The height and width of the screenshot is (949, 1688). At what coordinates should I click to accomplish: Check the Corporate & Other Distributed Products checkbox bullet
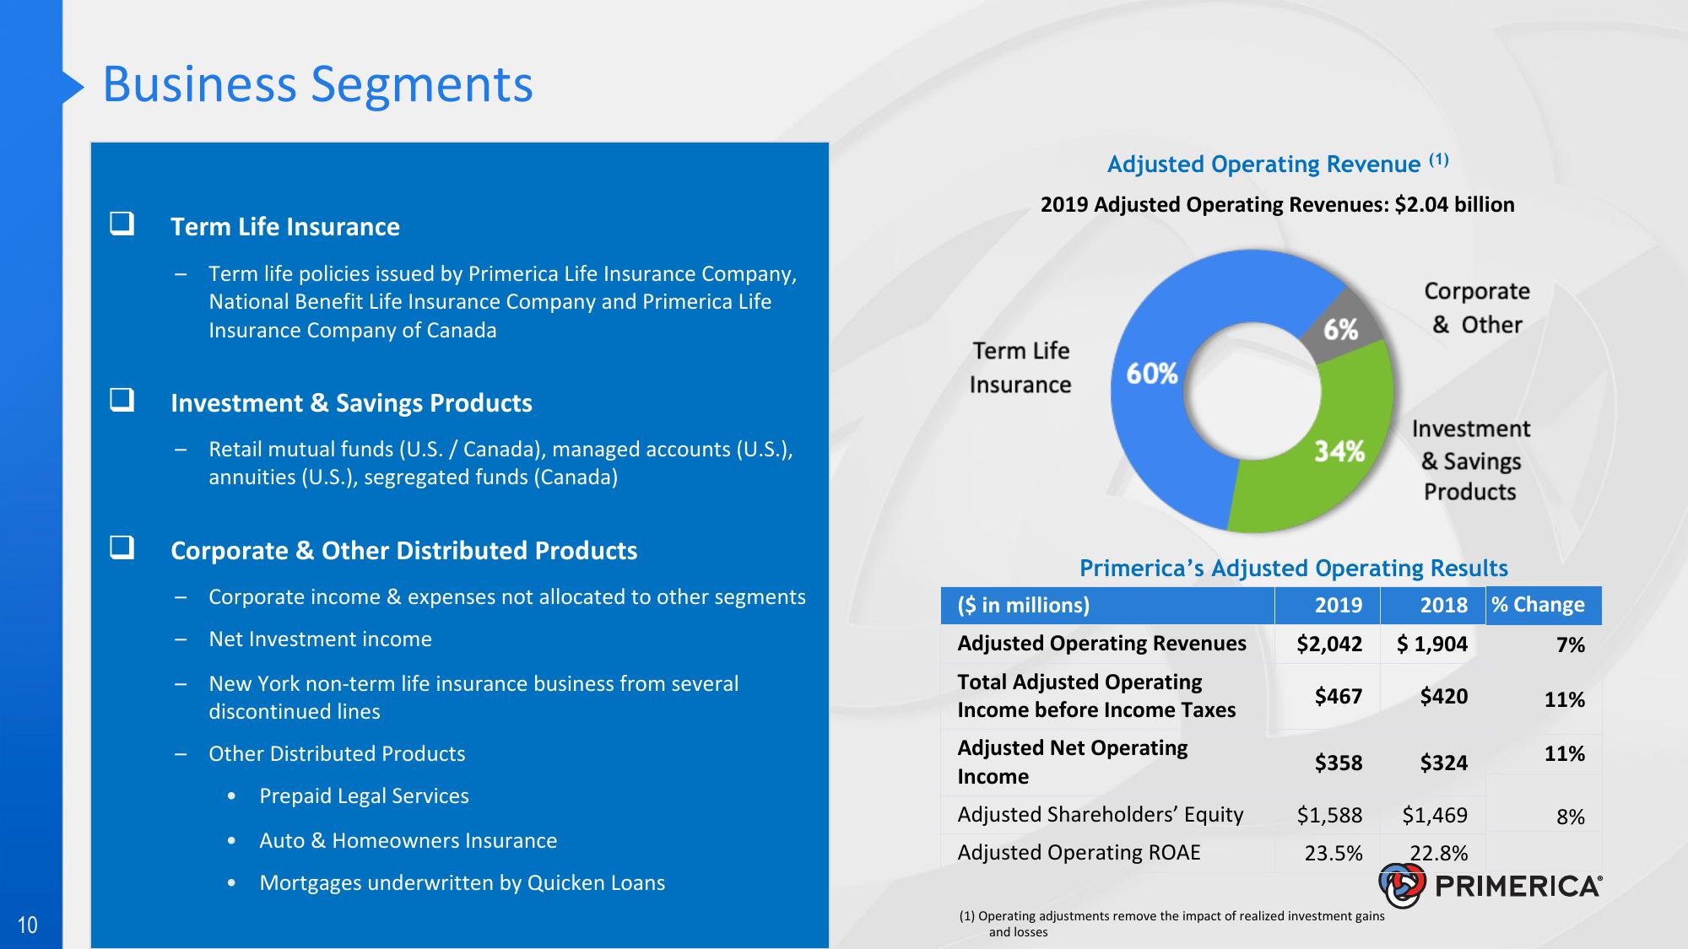(x=122, y=547)
